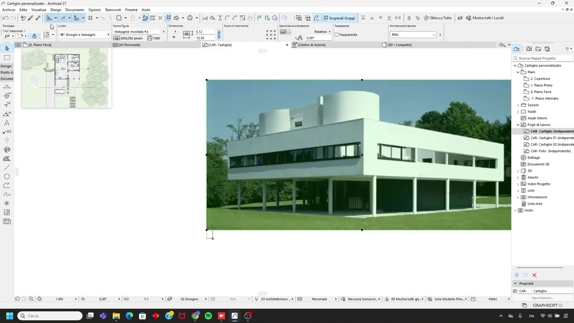Screen dimensions: 574x323
Task: Zoom in with status bar magnifier
Action: 31,299
